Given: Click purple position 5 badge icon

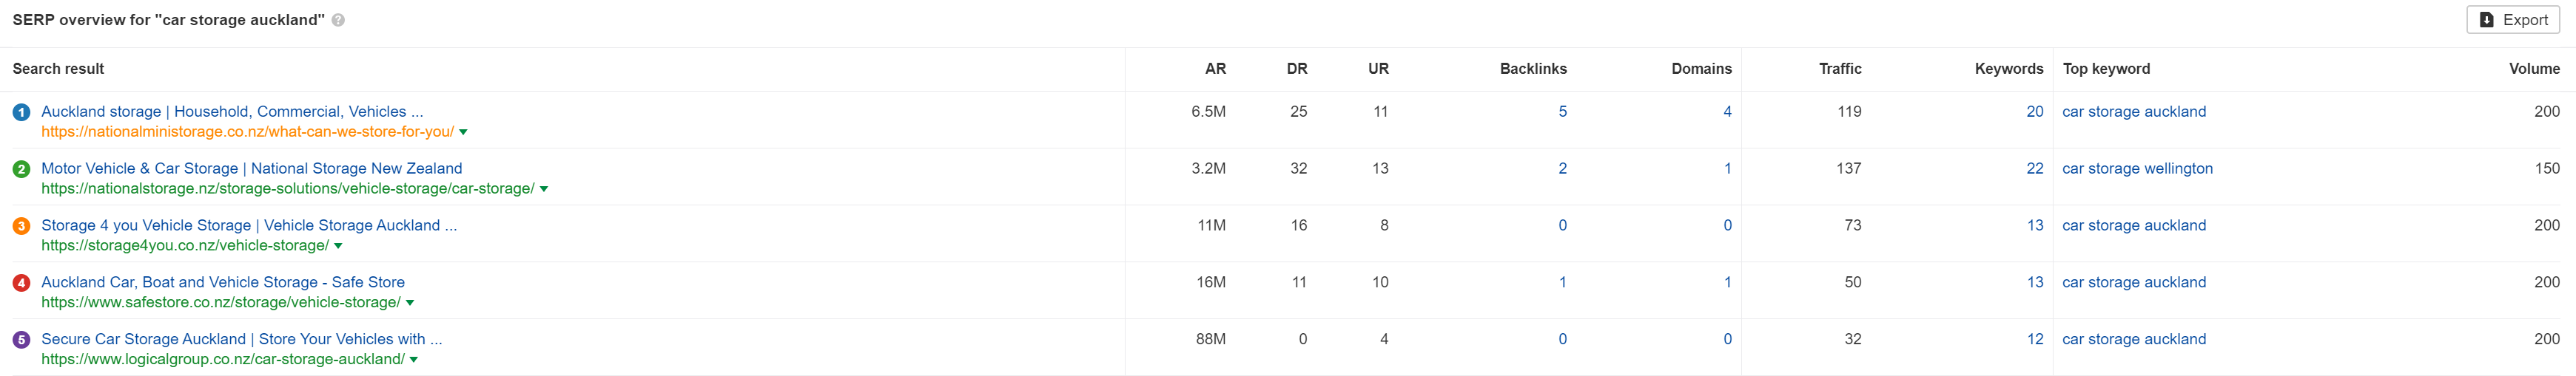Looking at the screenshot, I should (21, 340).
